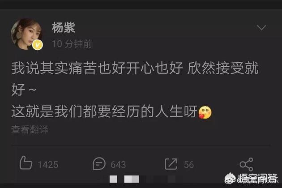The width and height of the screenshot is (282, 188).
Task: Expand post options with the chevron arrow
Action: (261, 28)
